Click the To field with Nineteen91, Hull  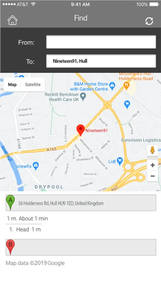point(101,61)
